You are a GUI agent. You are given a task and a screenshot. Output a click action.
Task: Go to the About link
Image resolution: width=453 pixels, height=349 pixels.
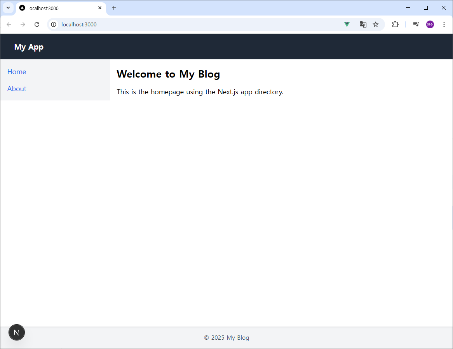(x=17, y=88)
